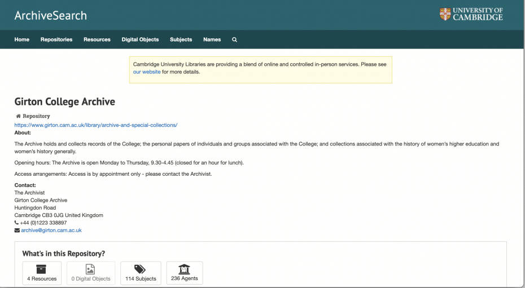Click the Digital Objects image file icon
525x288 pixels.
[90, 269]
